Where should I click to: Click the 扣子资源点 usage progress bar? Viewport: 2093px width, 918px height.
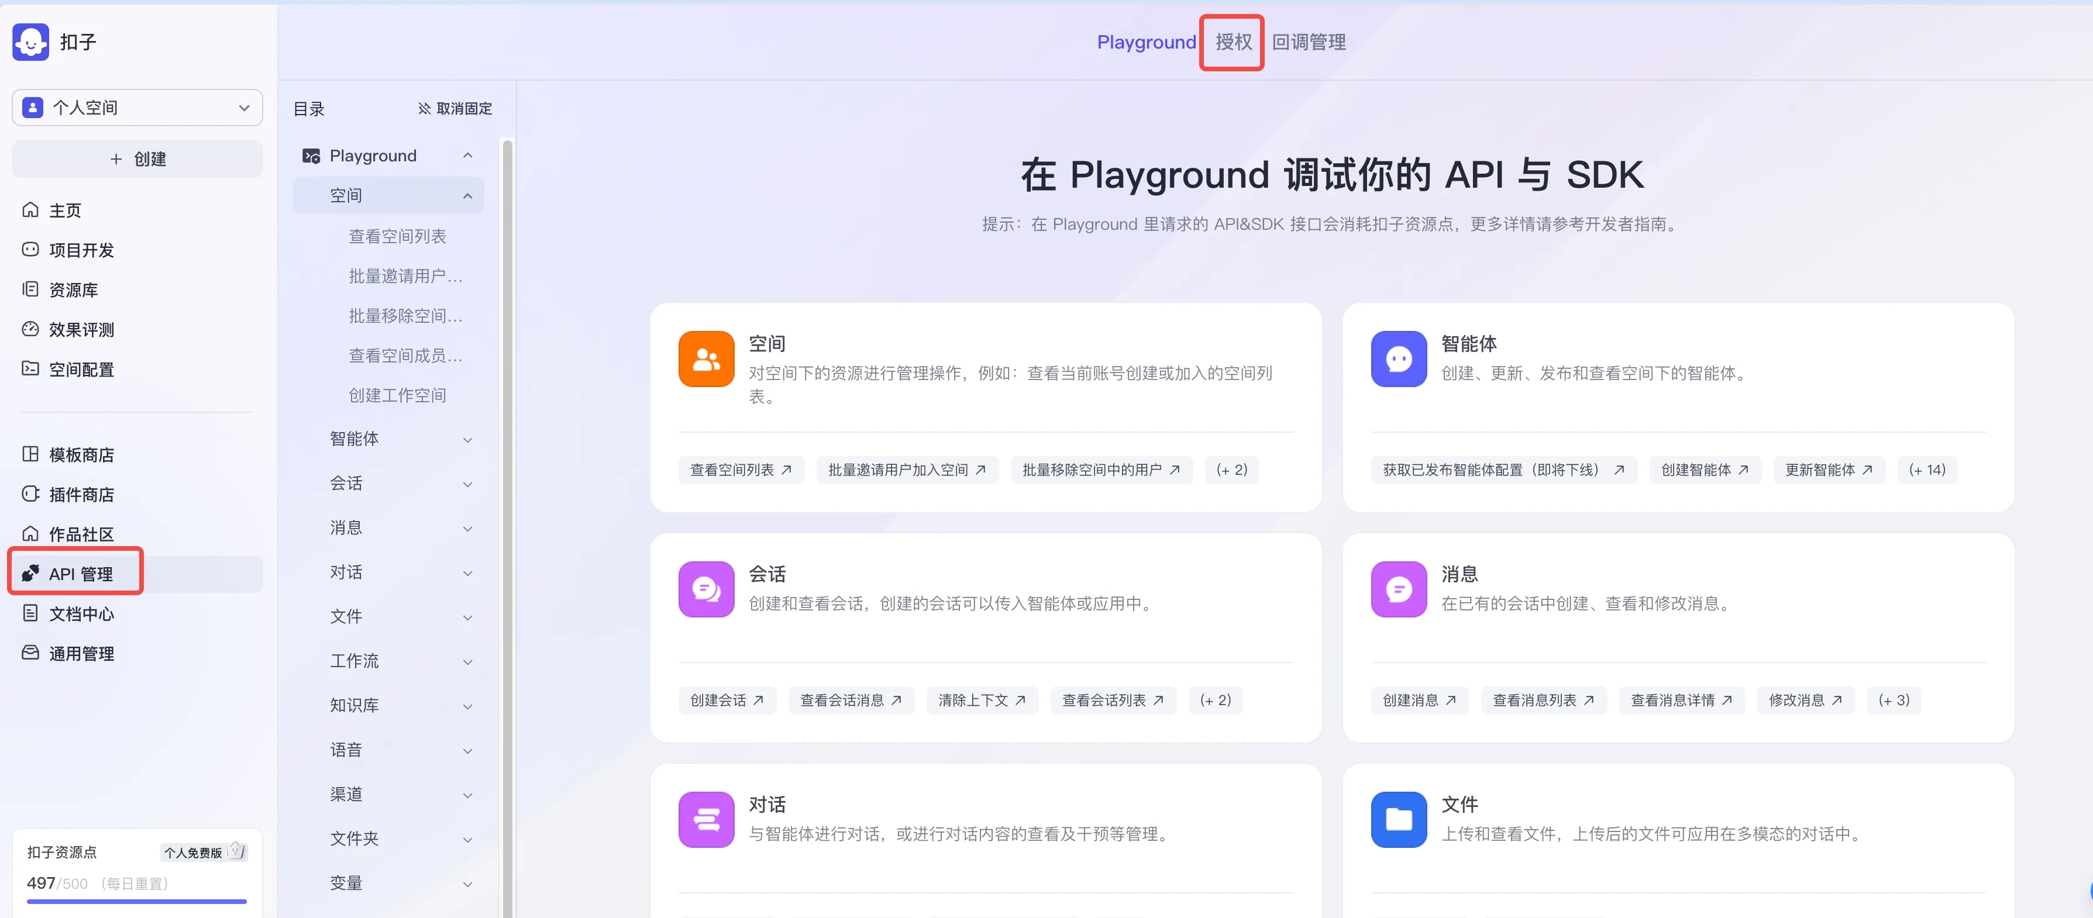pyautogui.click(x=136, y=901)
